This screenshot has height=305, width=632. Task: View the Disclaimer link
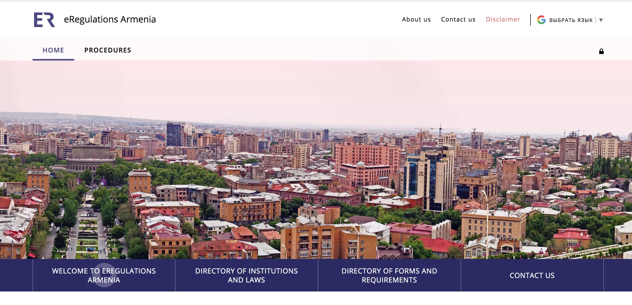[503, 19]
